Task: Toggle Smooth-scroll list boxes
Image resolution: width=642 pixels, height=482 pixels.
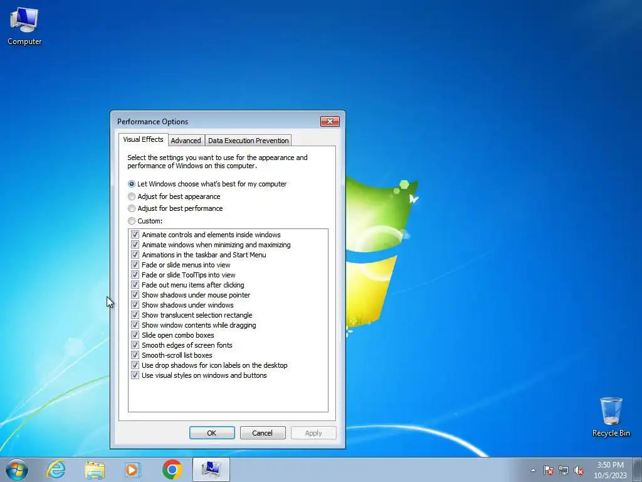Action: coord(135,355)
